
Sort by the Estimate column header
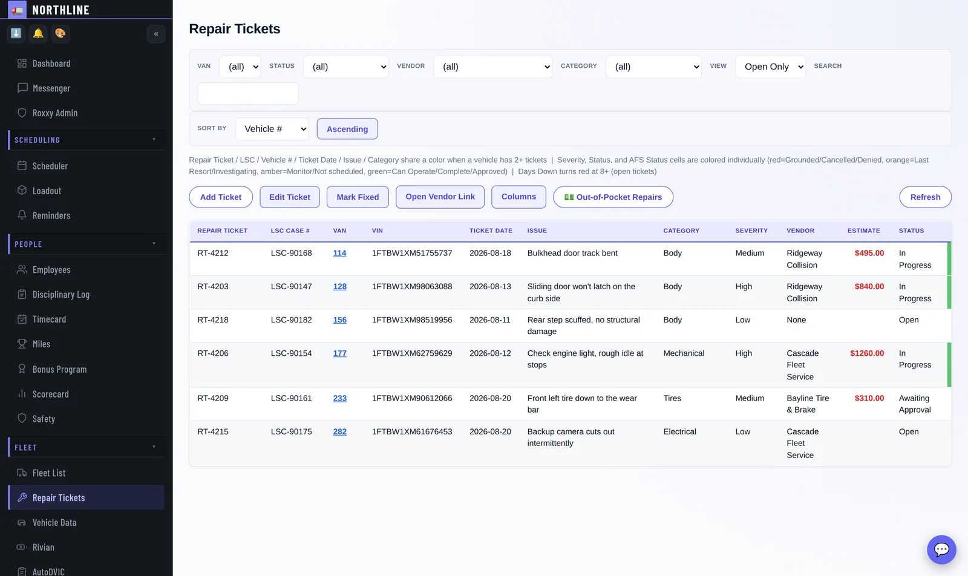(x=864, y=231)
